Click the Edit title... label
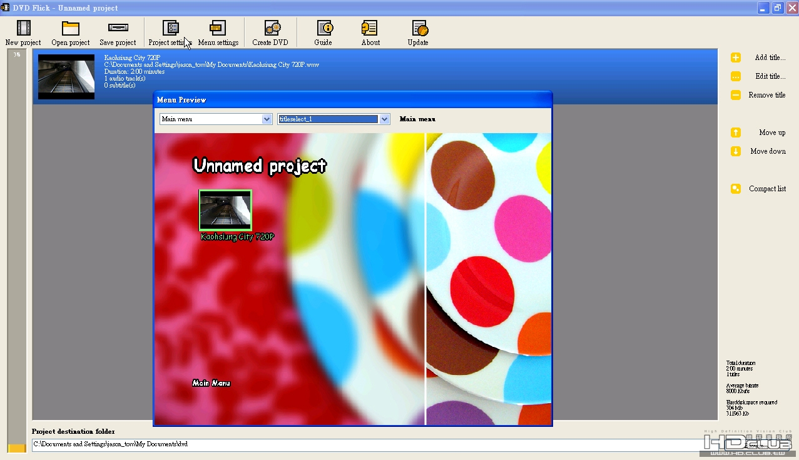799x460 pixels. click(770, 76)
